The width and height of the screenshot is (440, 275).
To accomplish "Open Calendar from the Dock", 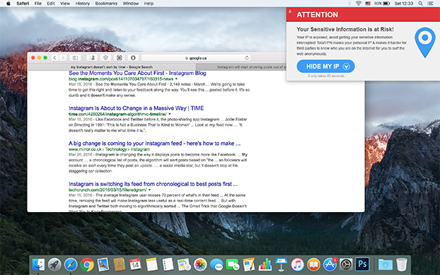I will pos(136,264).
